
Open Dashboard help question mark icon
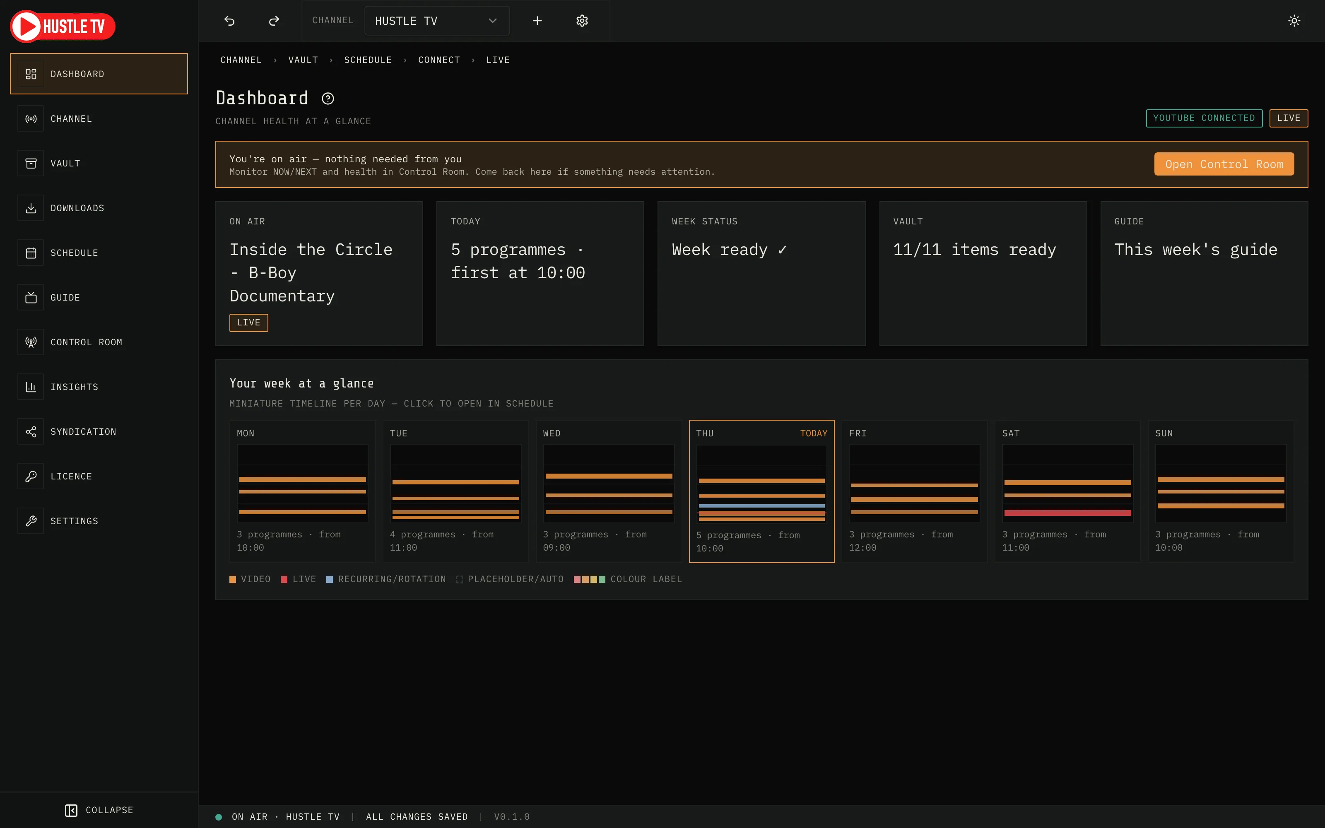coord(328,99)
